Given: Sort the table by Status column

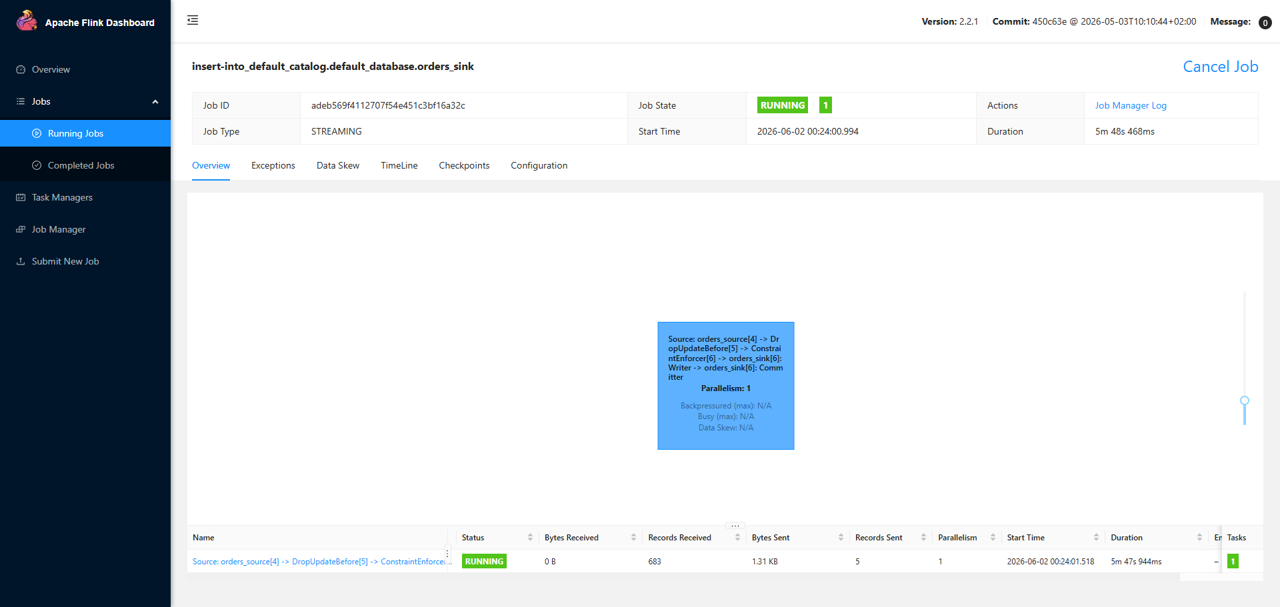Looking at the screenshot, I should pos(530,537).
